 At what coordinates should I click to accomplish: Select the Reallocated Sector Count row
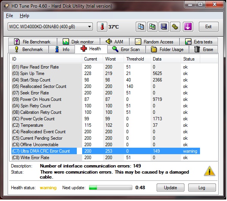(106, 86)
